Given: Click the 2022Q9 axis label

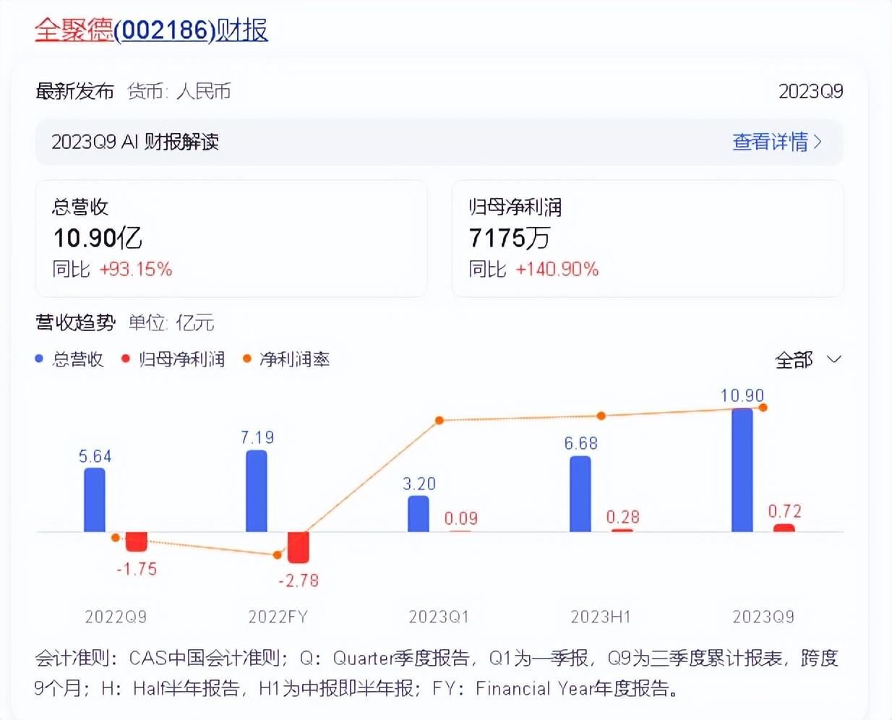Looking at the screenshot, I should (116, 617).
